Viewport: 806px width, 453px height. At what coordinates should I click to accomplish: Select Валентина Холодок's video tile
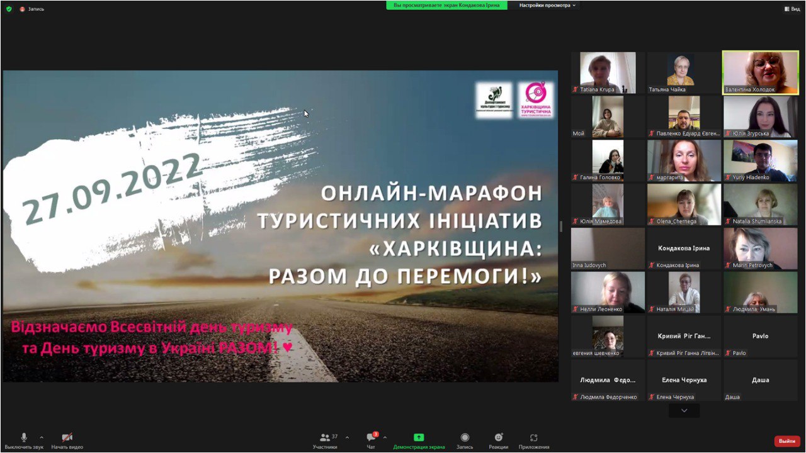pos(760,72)
